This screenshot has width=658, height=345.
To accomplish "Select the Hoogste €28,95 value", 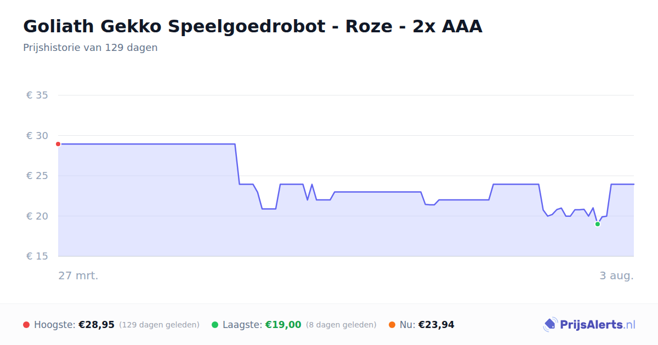I will coord(97,325).
